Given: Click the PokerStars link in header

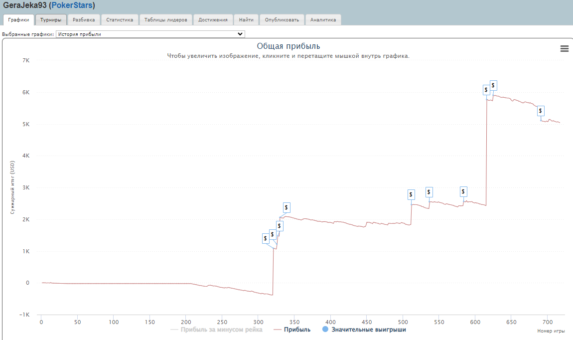Looking at the screenshot, I should (72, 6).
